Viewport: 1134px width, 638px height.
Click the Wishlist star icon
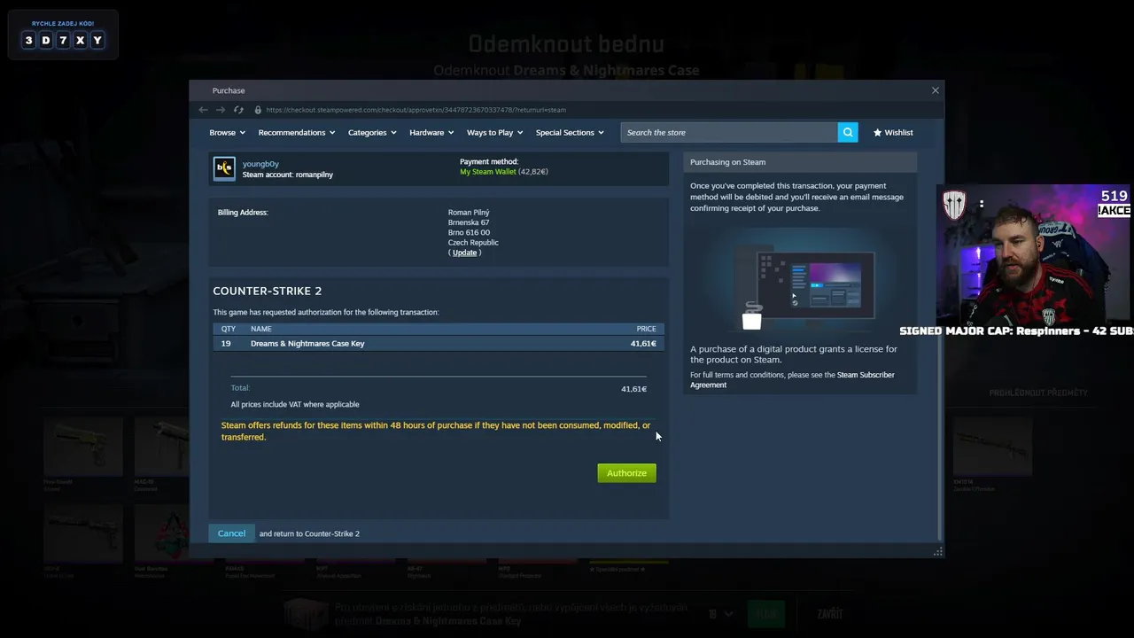tap(877, 132)
